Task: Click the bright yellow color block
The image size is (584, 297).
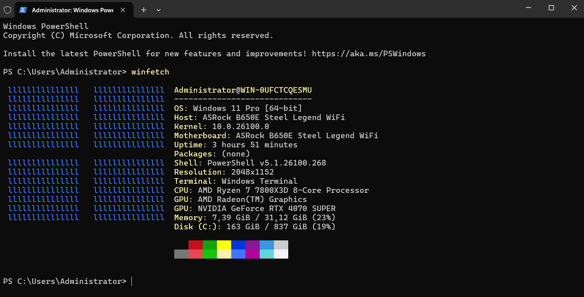Action: pos(224,245)
